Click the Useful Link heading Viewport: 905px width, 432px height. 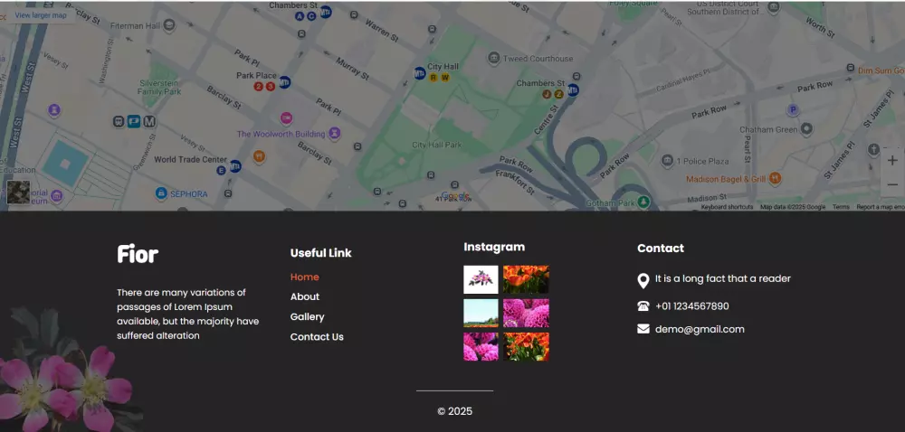[321, 253]
